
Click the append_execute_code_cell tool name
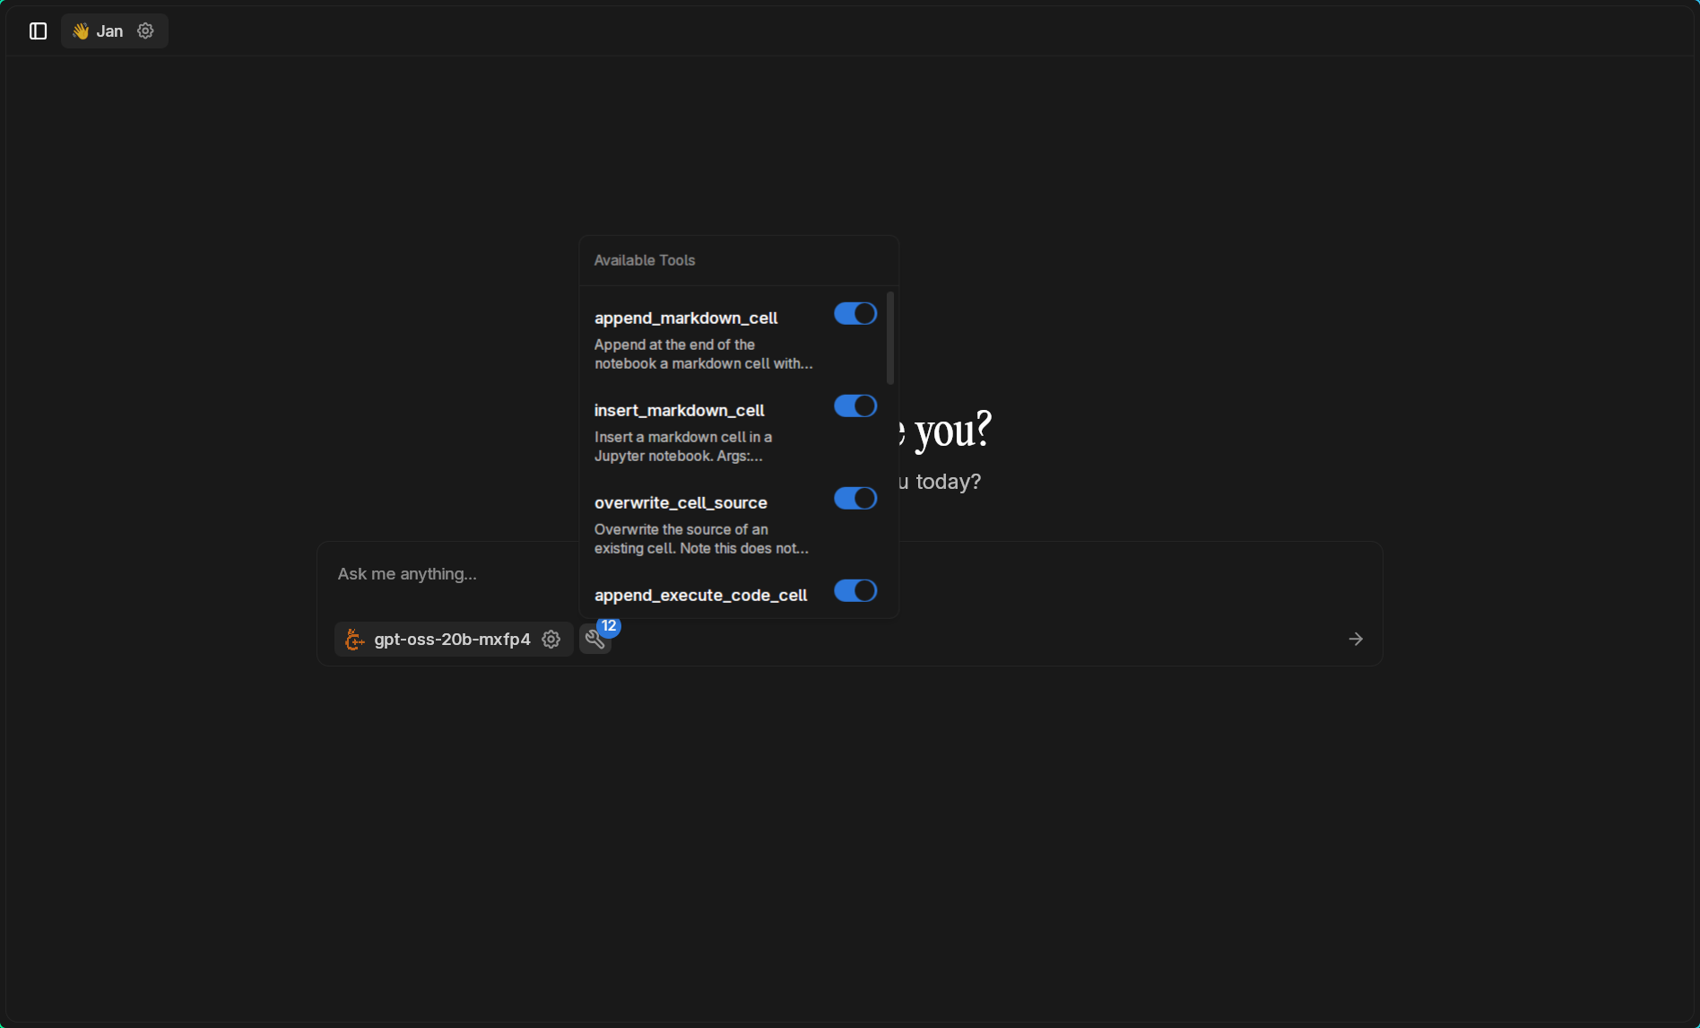(700, 596)
